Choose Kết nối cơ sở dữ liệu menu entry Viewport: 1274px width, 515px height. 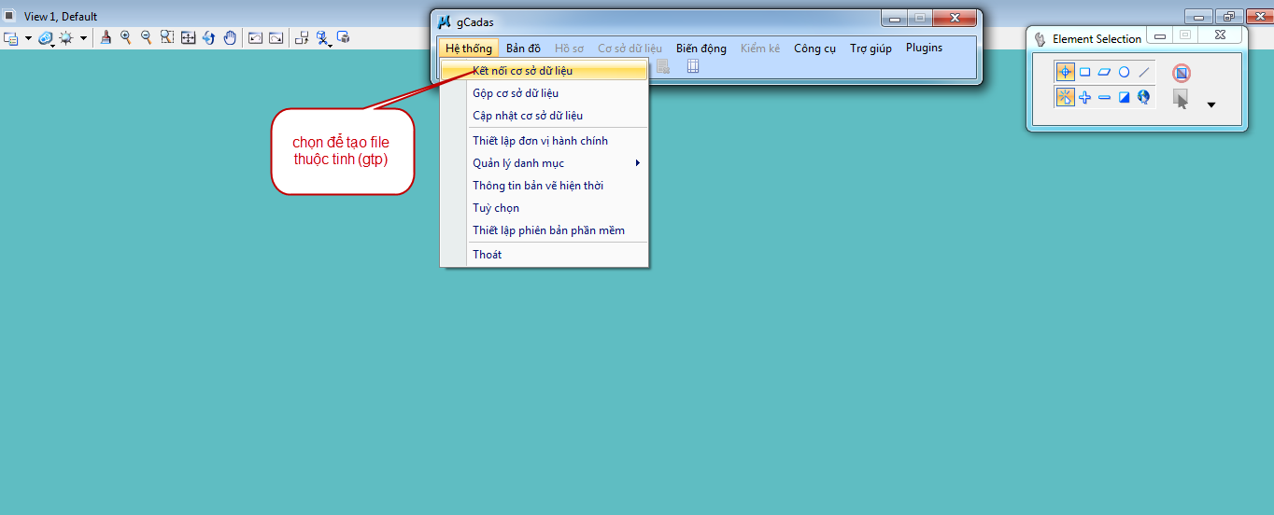pyautogui.click(x=523, y=71)
